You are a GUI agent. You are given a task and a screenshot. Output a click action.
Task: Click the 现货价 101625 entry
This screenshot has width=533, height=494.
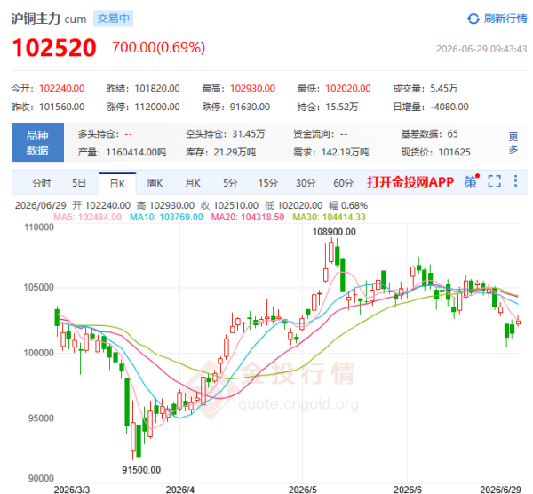tap(435, 152)
